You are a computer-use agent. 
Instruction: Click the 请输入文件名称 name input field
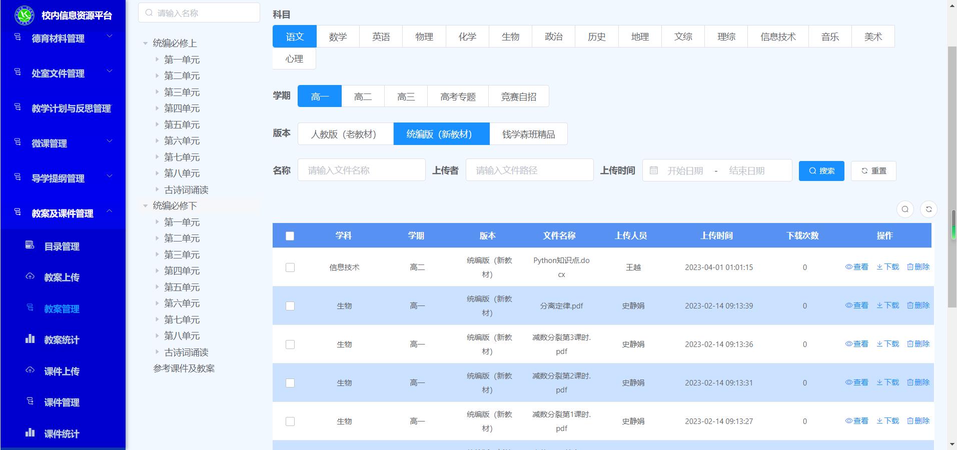coord(361,170)
